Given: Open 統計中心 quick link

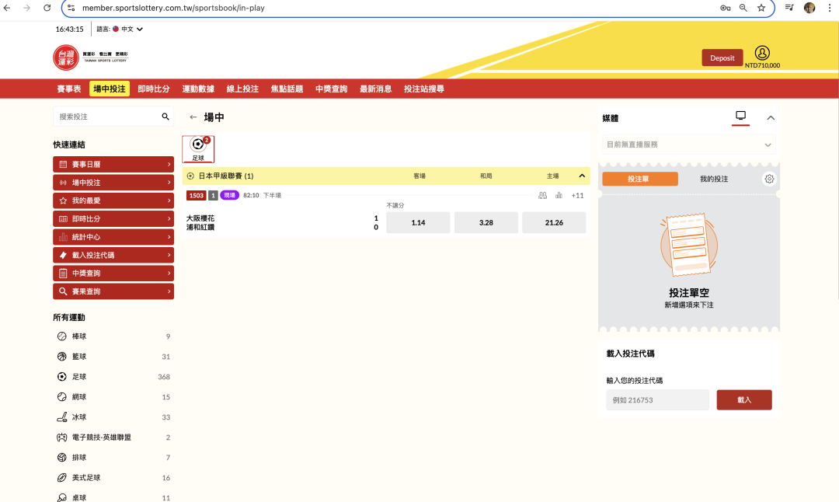Looking at the screenshot, I should tap(113, 237).
